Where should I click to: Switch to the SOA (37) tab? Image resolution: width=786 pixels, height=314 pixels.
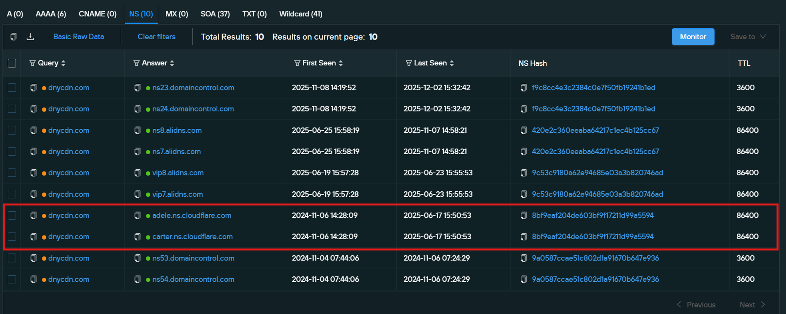coord(215,14)
